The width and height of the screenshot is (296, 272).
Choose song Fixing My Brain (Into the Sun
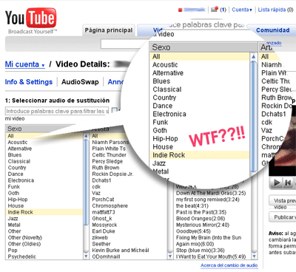pyautogui.click(x=209, y=237)
